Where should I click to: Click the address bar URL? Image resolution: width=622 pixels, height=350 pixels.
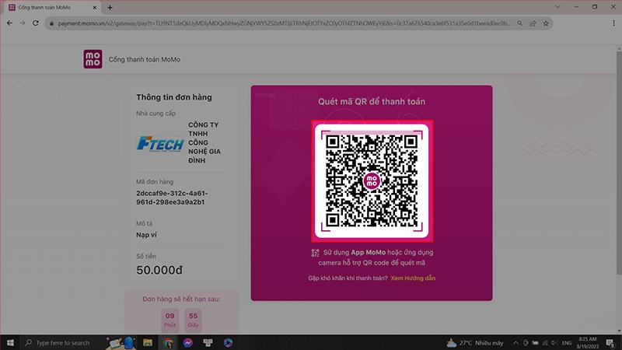[285, 23]
